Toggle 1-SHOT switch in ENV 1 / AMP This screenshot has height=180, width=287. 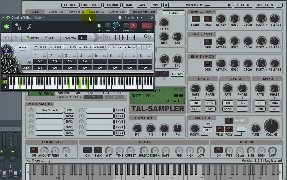coord(195,19)
